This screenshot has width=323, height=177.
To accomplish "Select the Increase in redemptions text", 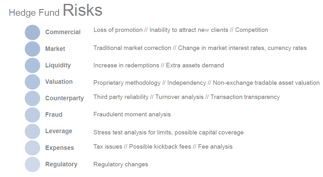I will (126, 65).
